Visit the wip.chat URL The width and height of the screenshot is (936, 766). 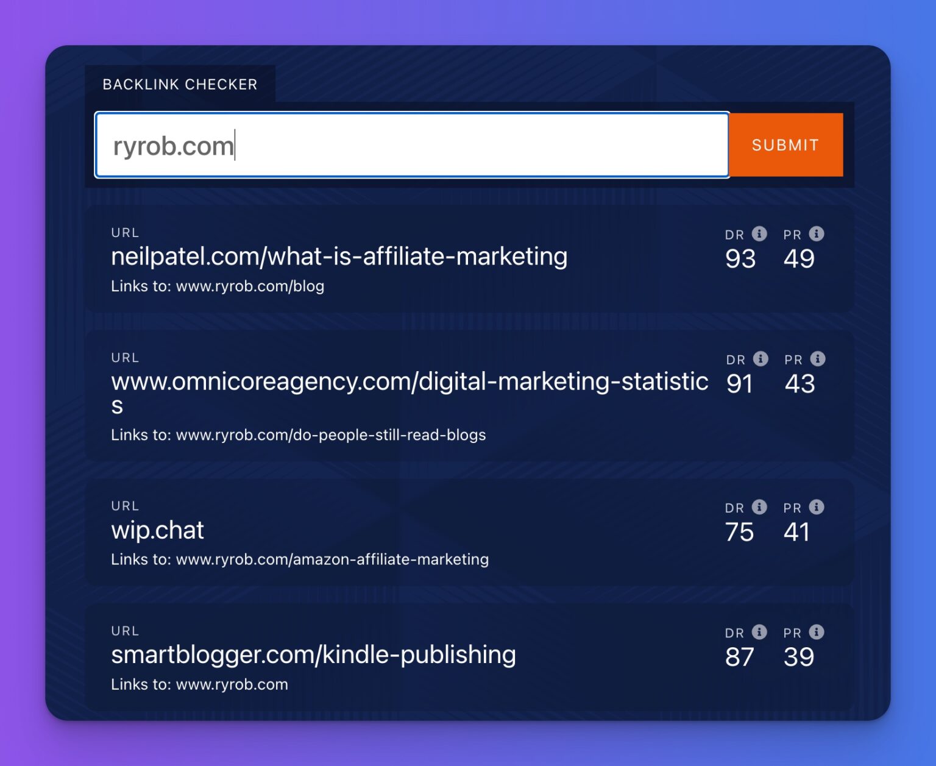click(x=157, y=530)
